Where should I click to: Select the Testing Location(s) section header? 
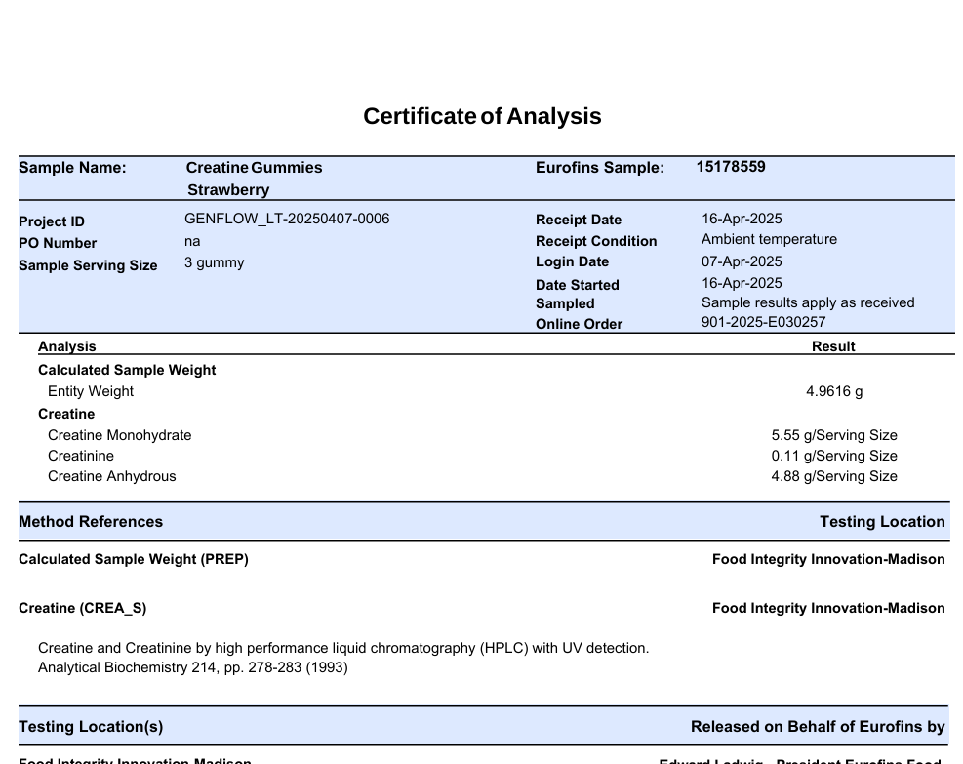(x=91, y=727)
